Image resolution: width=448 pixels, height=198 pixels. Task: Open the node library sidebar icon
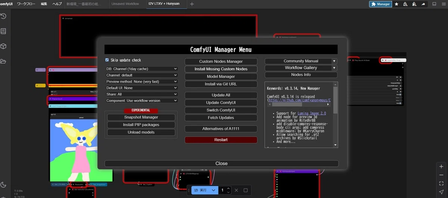point(3,31)
